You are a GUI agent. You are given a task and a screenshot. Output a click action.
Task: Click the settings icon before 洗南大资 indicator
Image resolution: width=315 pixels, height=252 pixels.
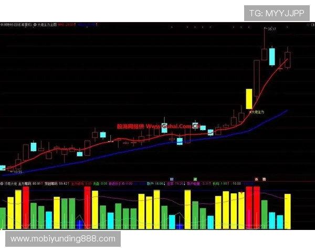[x=2, y=184]
